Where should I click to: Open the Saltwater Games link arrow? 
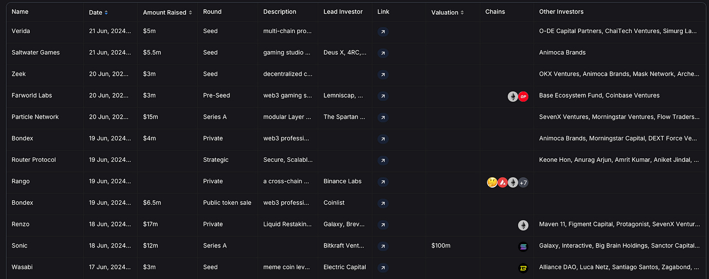[x=383, y=53]
